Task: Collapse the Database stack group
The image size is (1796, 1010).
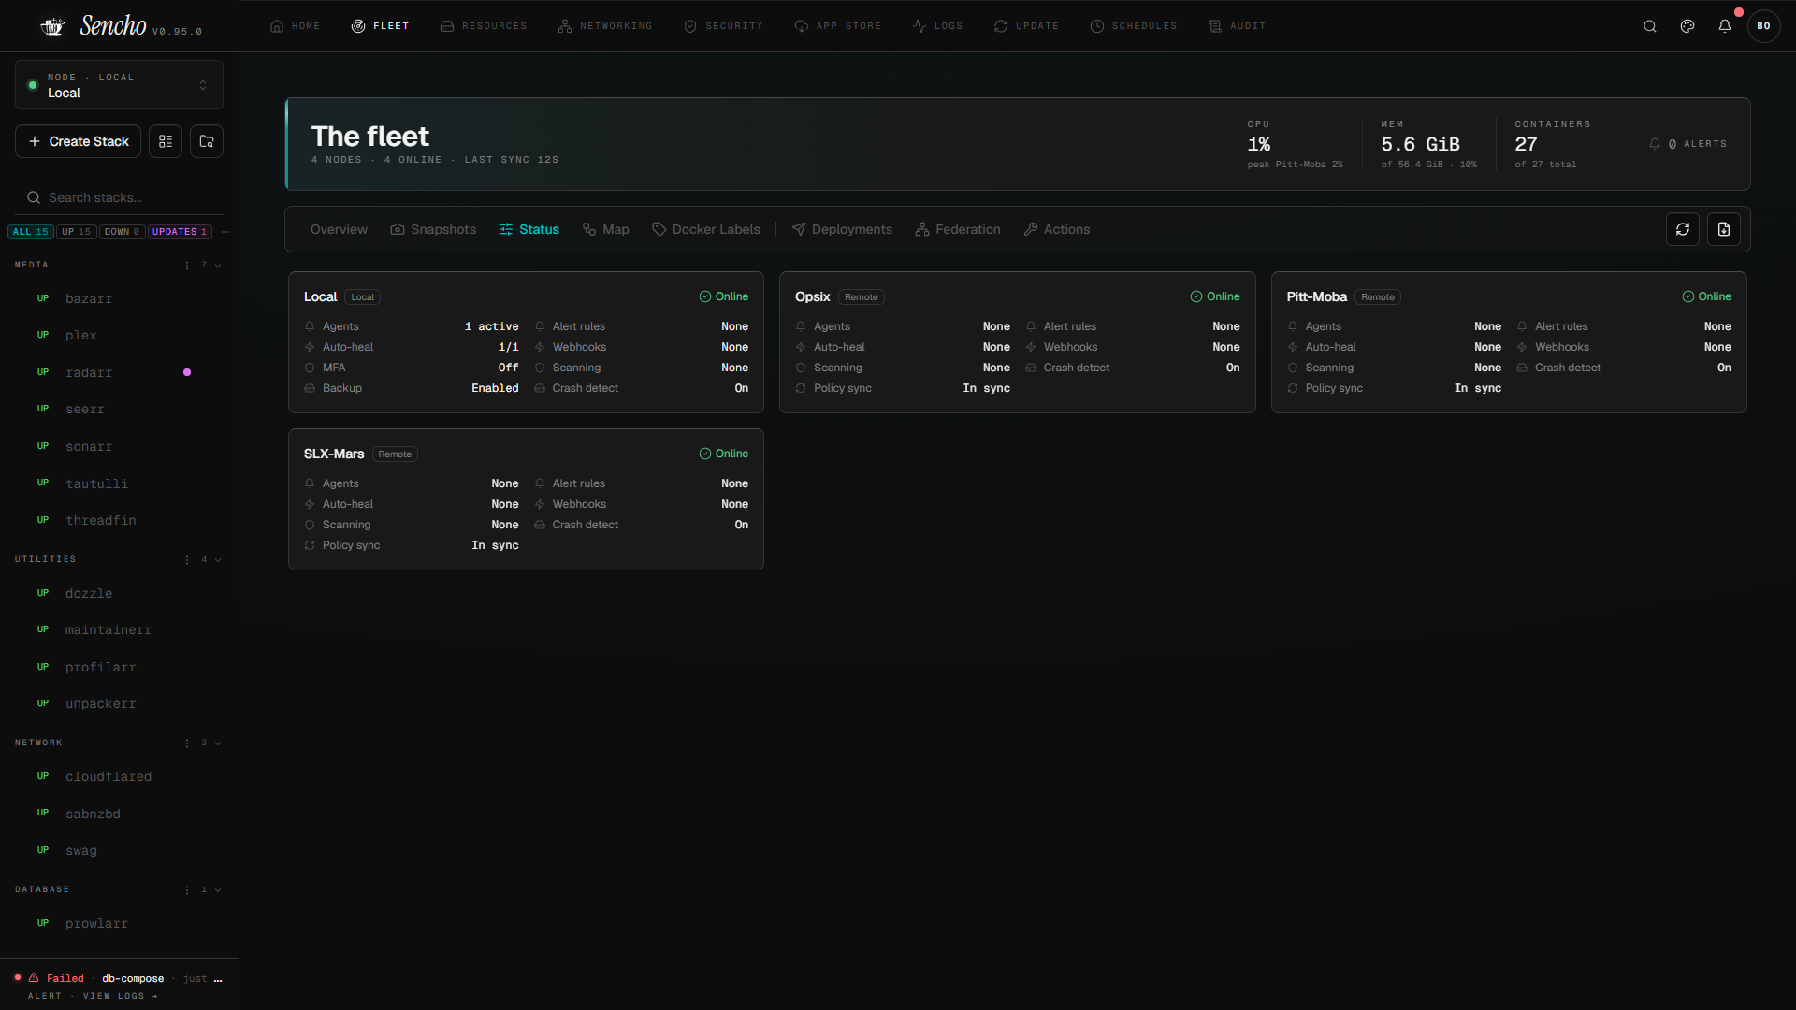Action: click(x=218, y=890)
